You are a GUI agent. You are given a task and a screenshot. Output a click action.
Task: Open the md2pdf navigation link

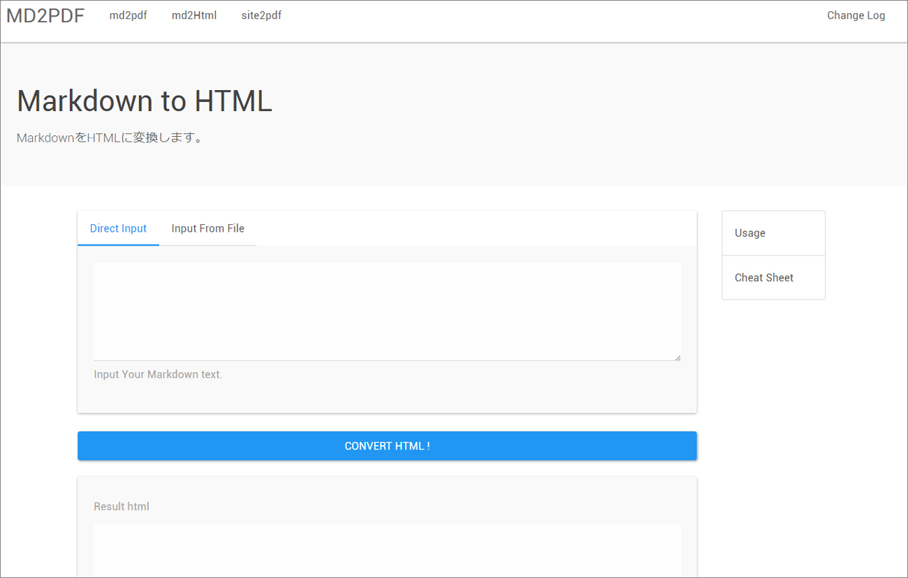pos(129,15)
